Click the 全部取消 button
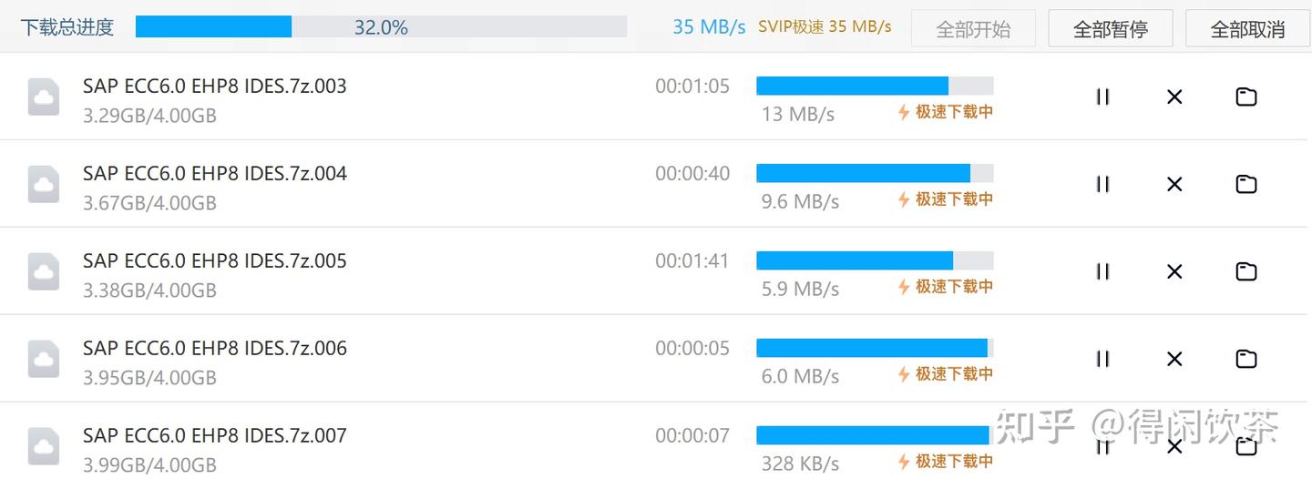Image resolution: width=1312 pixels, height=479 pixels. (1247, 28)
